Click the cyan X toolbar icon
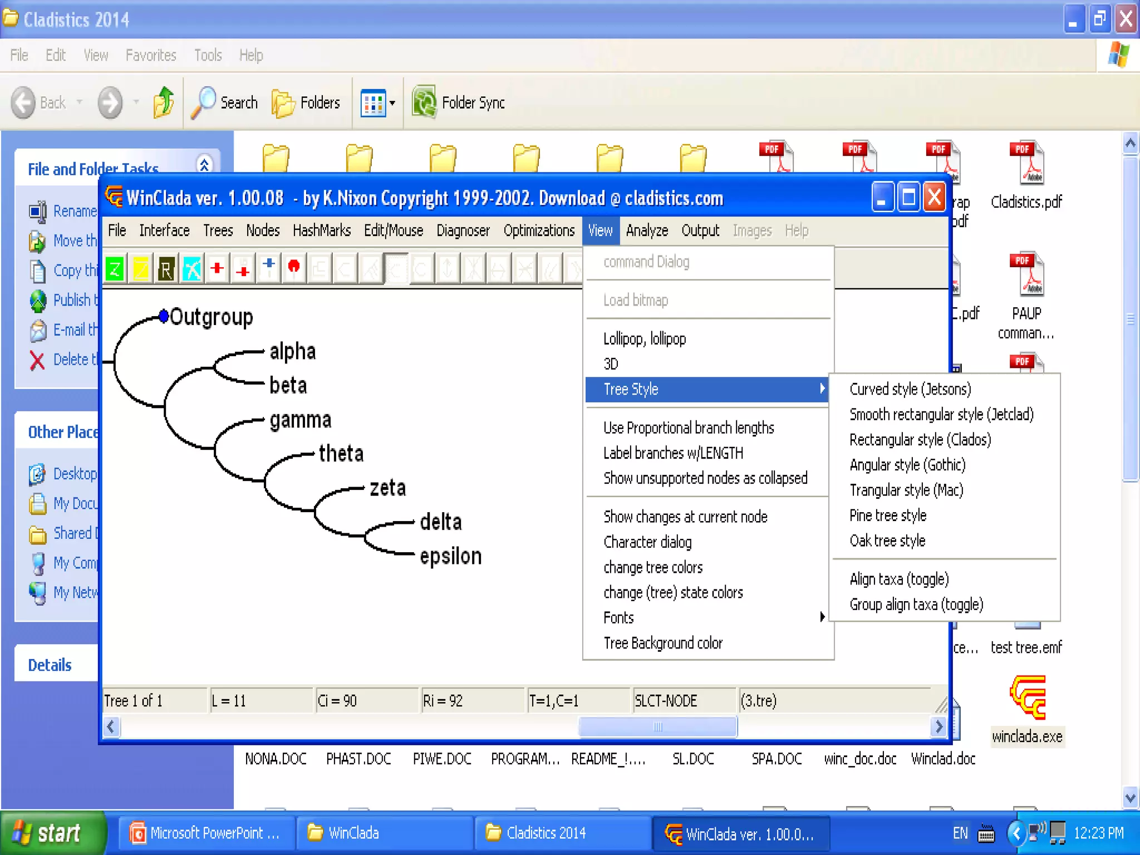Image resolution: width=1140 pixels, height=855 pixels. pos(191,269)
